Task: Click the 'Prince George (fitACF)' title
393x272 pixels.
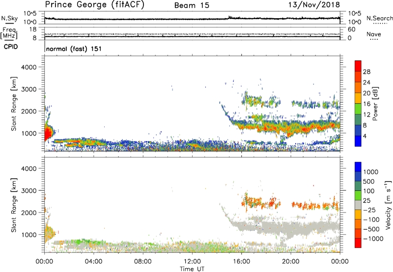Action: [94, 4]
